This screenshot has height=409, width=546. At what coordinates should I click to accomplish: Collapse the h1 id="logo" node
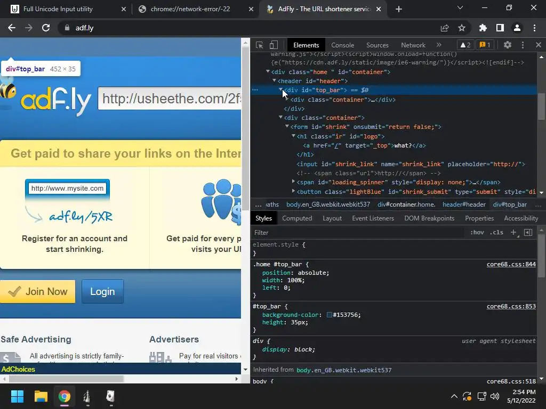[293, 136]
